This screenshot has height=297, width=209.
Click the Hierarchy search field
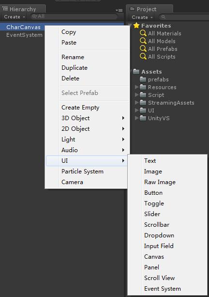click(x=74, y=16)
